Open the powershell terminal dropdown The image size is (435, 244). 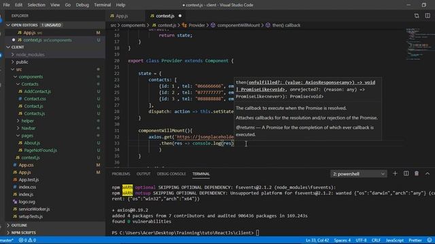(x=358, y=174)
